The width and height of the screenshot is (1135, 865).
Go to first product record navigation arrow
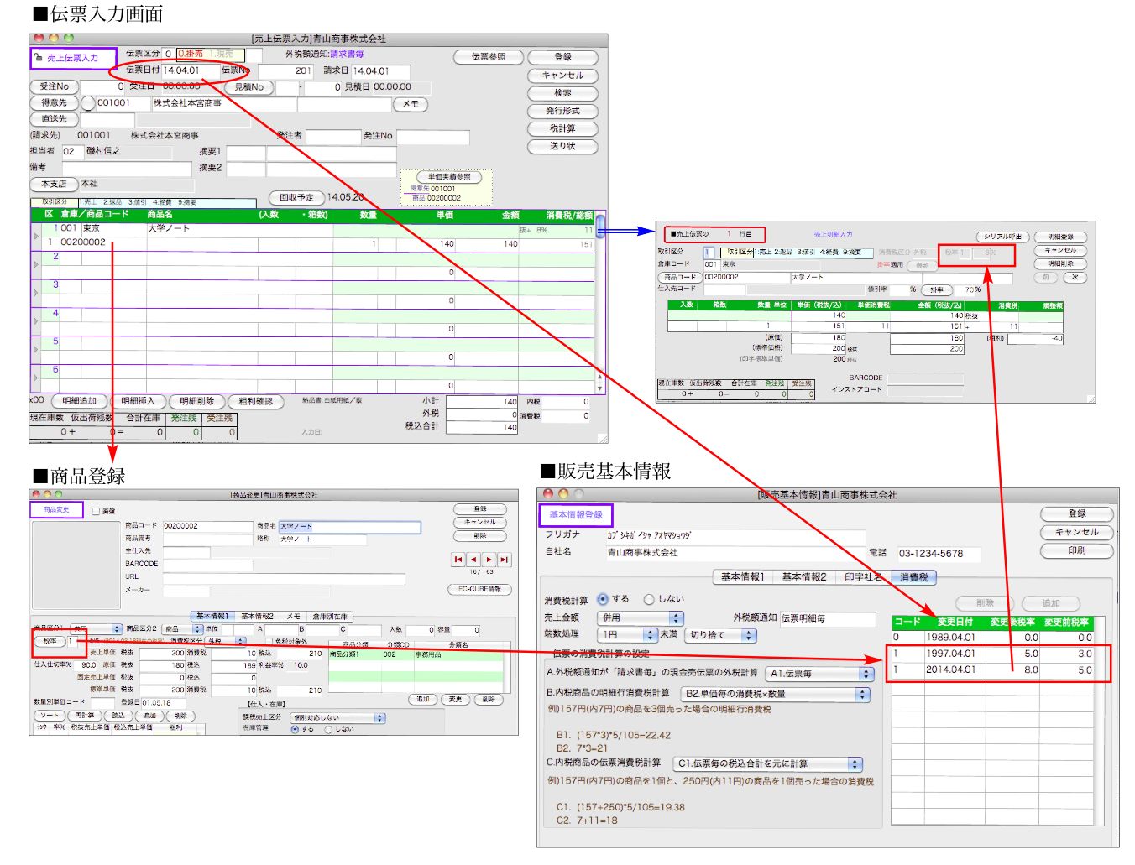(458, 559)
